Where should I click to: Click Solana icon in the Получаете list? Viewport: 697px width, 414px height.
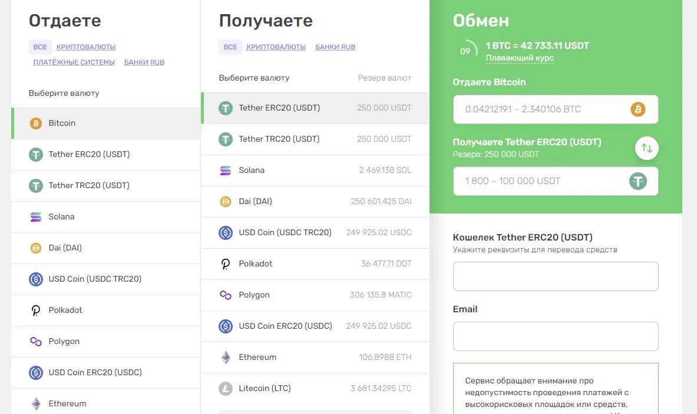(226, 171)
